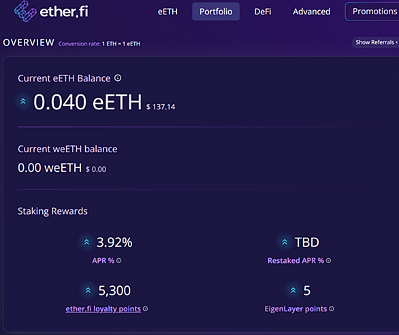Image resolution: width=399 pixels, height=335 pixels.
Task: Follow the ether.fi loyalty points link
Action: click(x=103, y=309)
